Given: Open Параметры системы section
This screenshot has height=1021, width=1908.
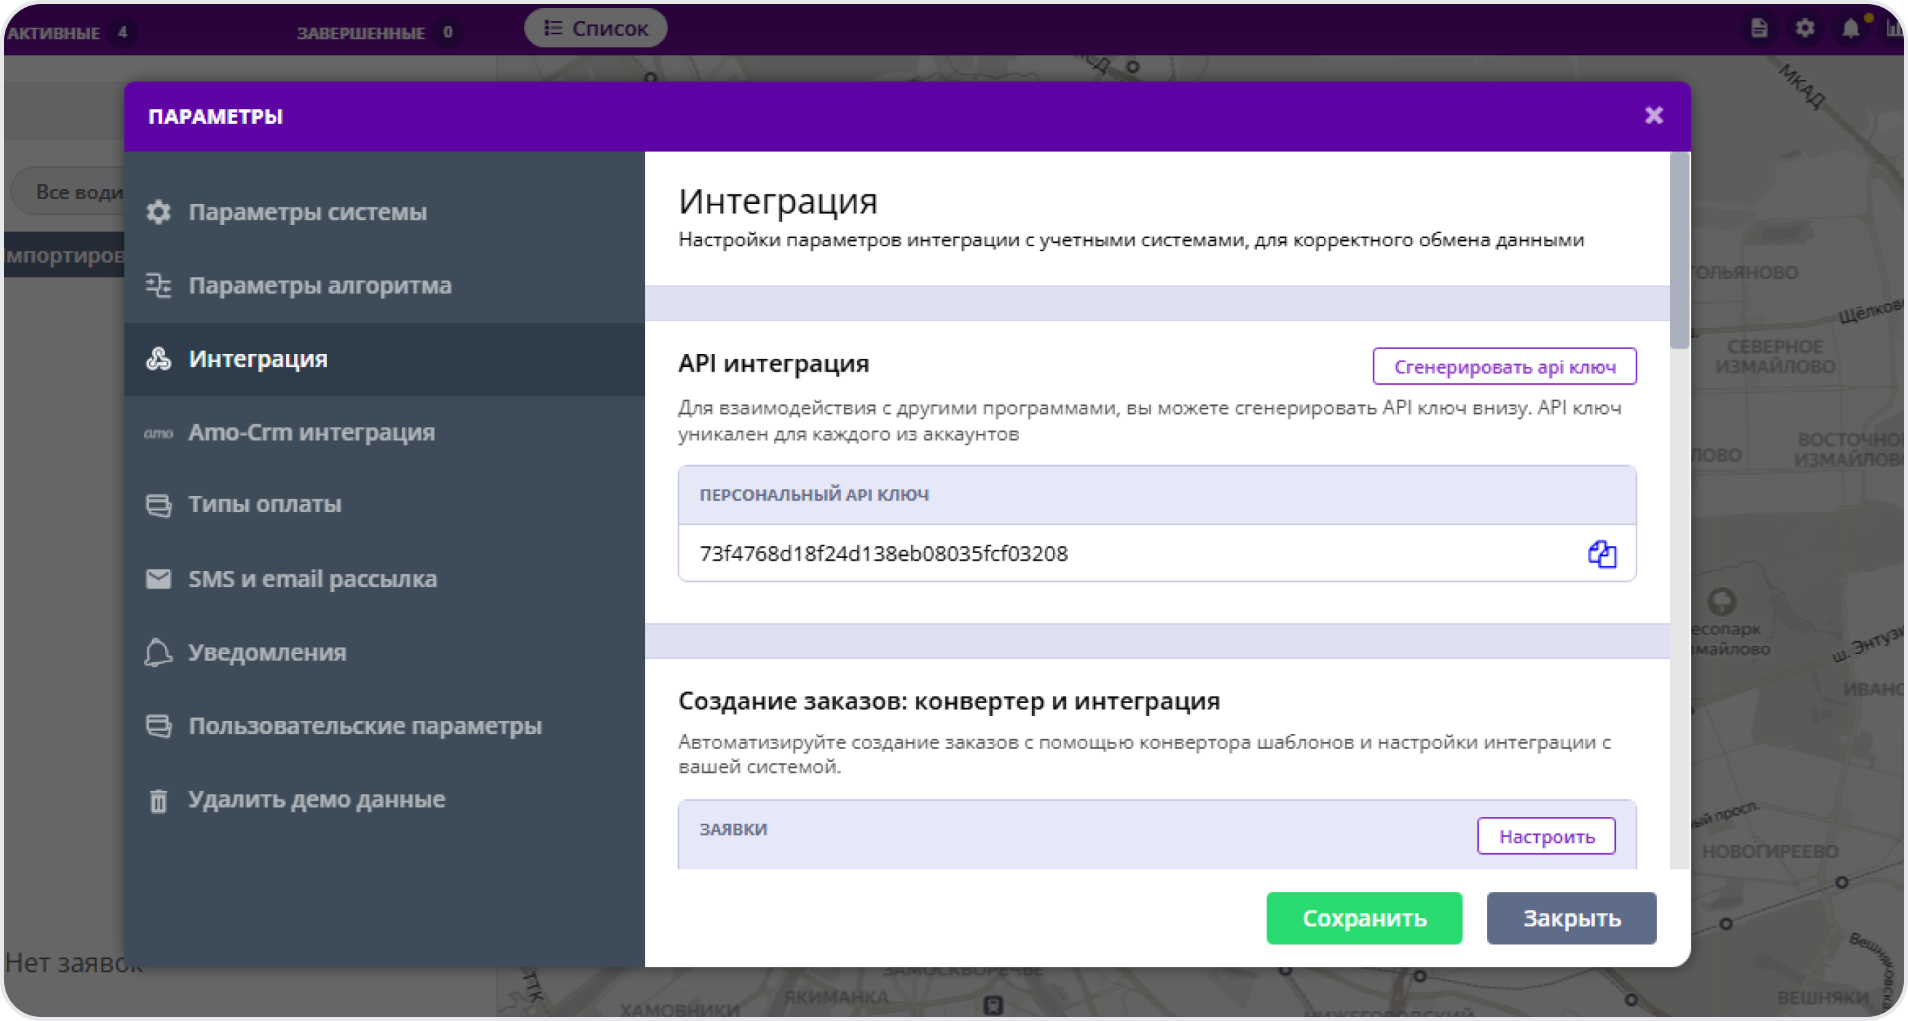Looking at the screenshot, I should 307,211.
